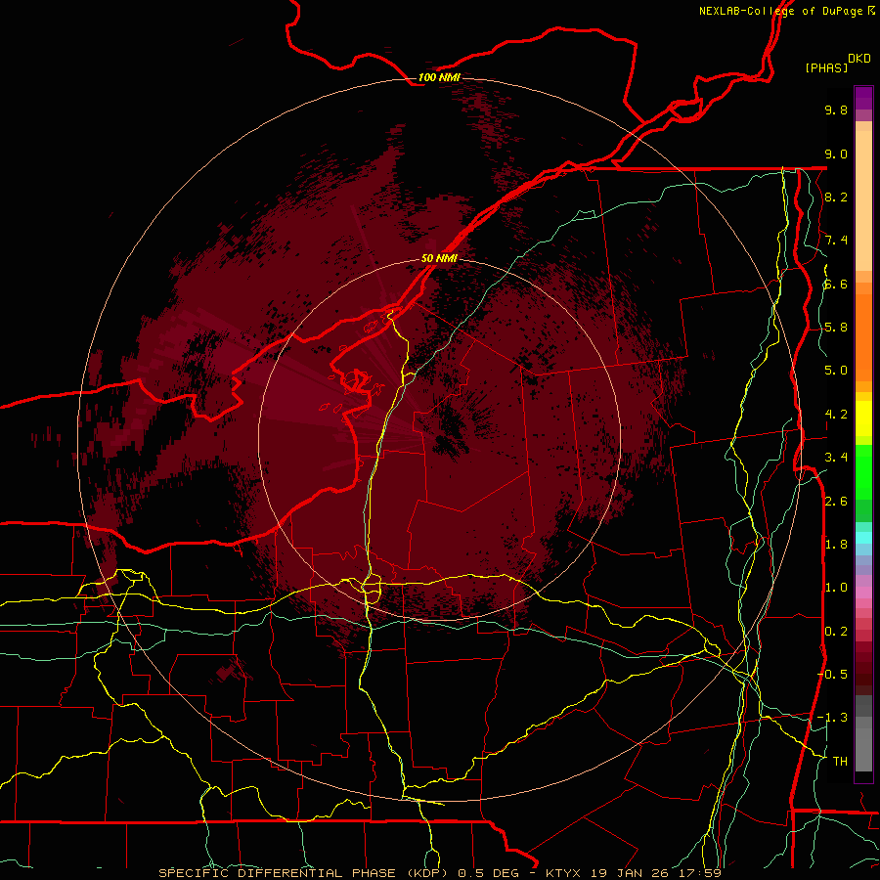Click the 100 NMI range ring label
Image resolution: width=880 pixels, height=880 pixels.
[x=439, y=77]
